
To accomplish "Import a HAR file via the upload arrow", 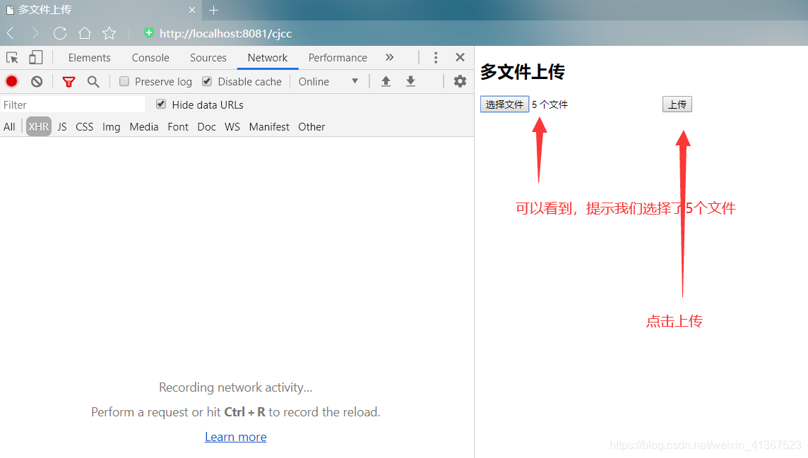I will (x=386, y=81).
